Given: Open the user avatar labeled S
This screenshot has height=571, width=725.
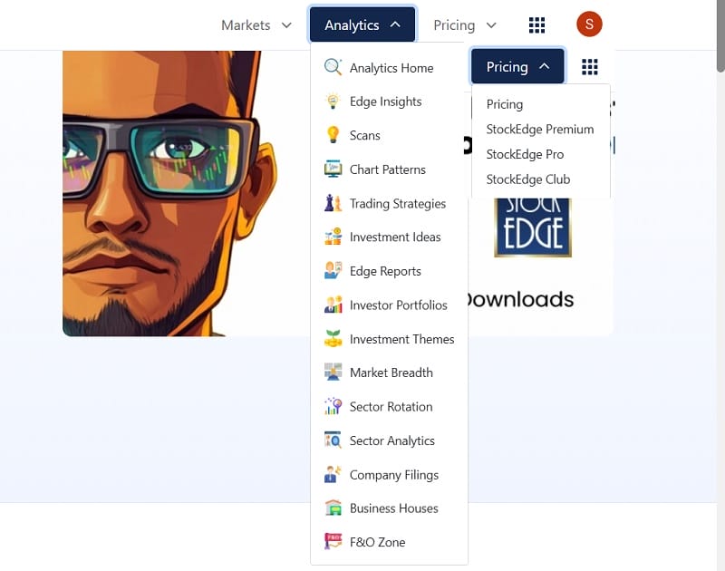Looking at the screenshot, I should [589, 24].
